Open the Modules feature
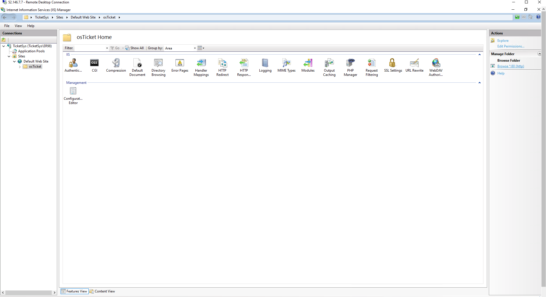 point(308,65)
